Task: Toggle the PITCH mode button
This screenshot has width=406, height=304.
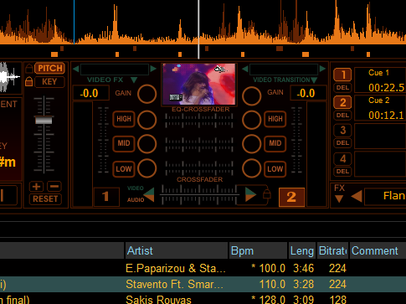Action: pyautogui.click(x=49, y=68)
